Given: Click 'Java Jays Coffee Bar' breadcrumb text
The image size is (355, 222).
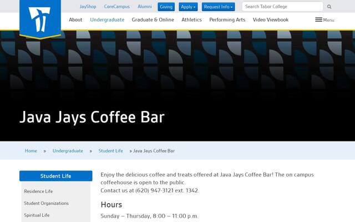Looking at the screenshot, I should [x=154, y=150].
